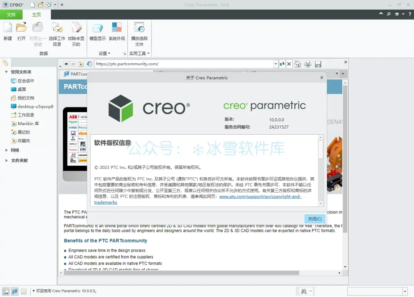
Task: Click the Open (打开) folder icon
Action: pyautogui.click(x=21, y=28)
